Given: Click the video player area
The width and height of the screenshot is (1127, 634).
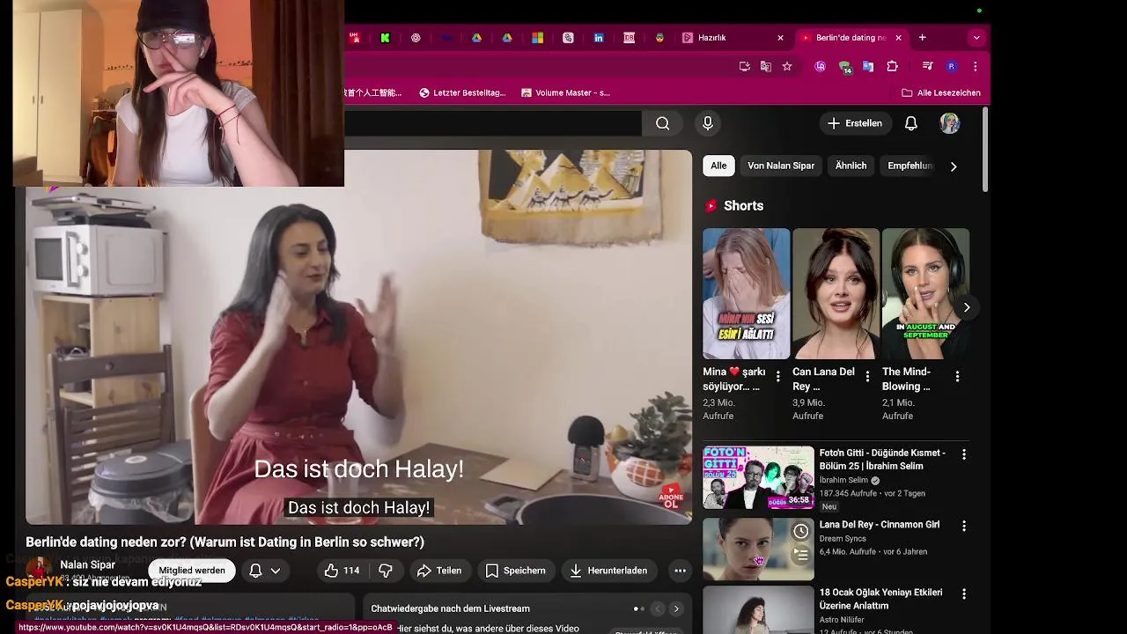Looking at the screenshot, I should (359, 336).
